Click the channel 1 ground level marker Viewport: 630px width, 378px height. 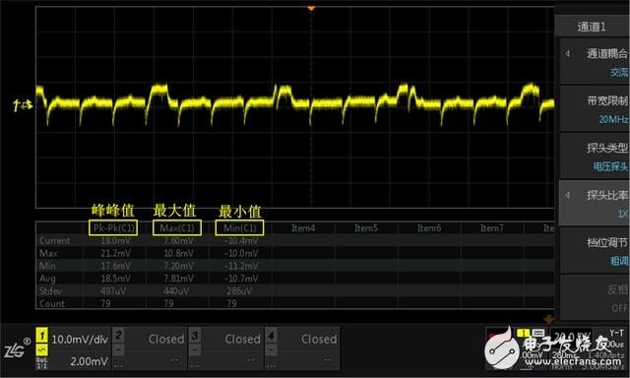click(22, 105)
